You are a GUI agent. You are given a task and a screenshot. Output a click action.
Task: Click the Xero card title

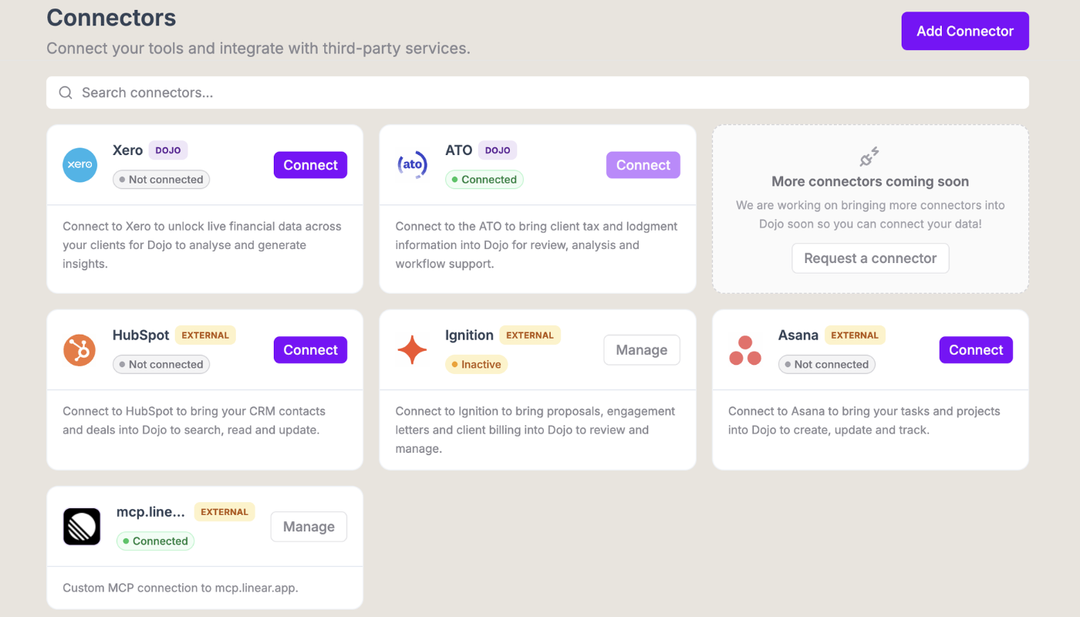pos(128,150)
